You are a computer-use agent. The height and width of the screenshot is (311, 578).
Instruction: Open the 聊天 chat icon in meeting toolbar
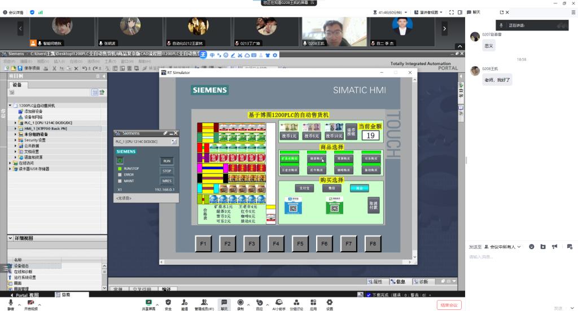tap(225, 303)
